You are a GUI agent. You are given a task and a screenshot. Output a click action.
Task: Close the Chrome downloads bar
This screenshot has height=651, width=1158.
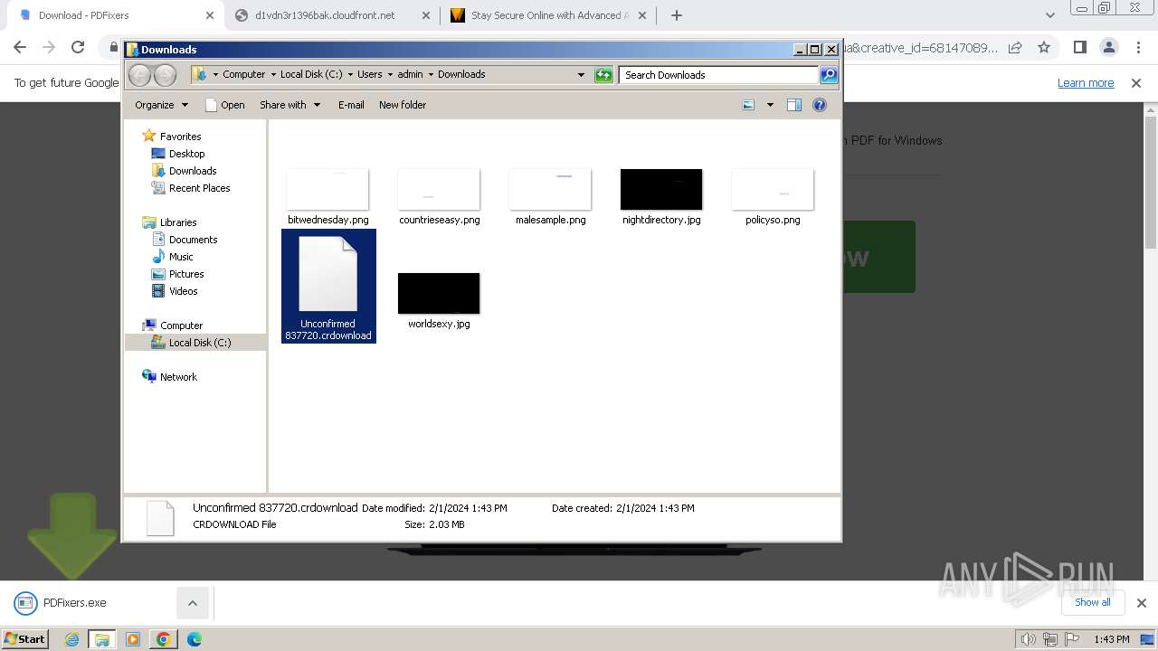[1142, 603]
